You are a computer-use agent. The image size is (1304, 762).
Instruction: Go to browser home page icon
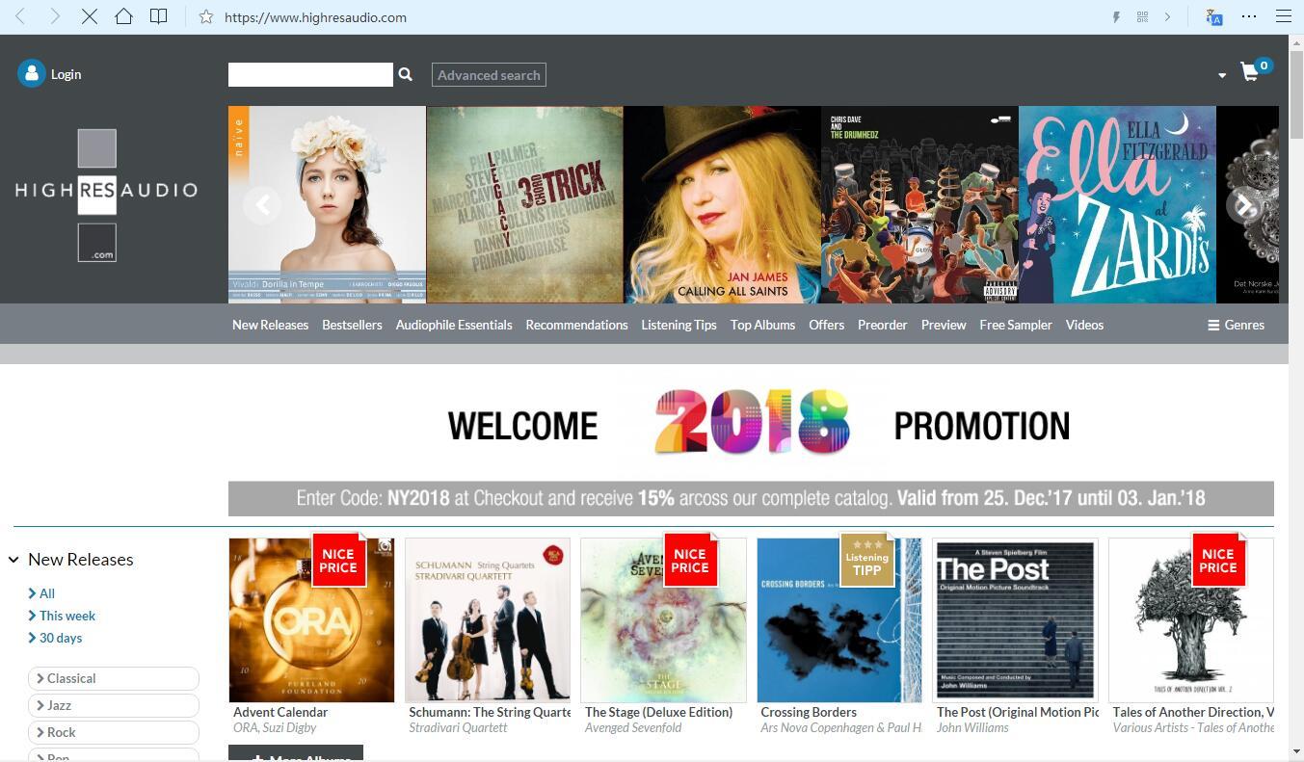pyautogui.click(x=123, y=16)
